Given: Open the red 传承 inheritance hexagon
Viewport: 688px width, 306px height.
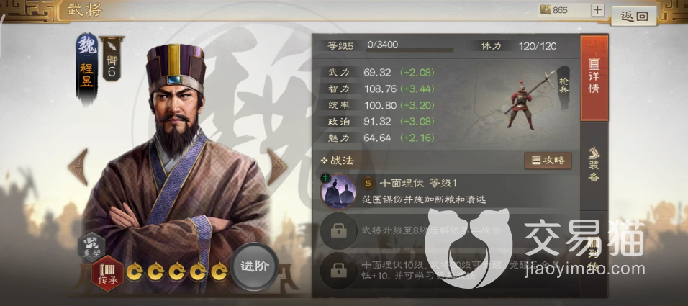Looking at the screenshot, I should tap(107, 274).
